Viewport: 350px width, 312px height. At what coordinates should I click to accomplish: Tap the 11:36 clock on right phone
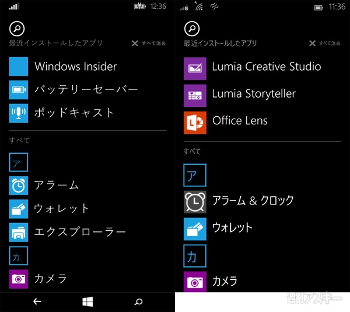(x=337, y=6)
